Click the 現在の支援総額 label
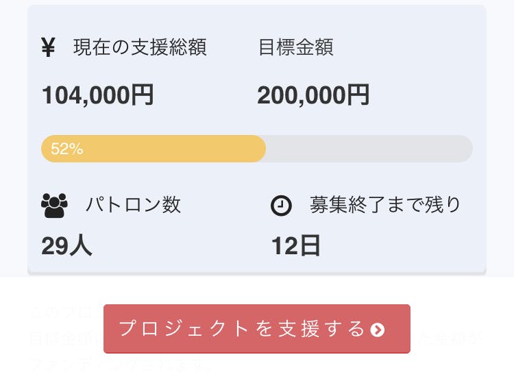514x381 pixels. click(140, 48)
